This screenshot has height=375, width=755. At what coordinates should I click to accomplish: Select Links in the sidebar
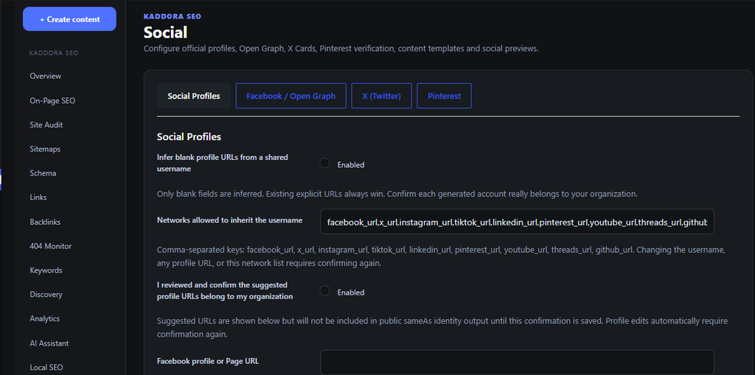pyautogui.click(x=38, y=197)
